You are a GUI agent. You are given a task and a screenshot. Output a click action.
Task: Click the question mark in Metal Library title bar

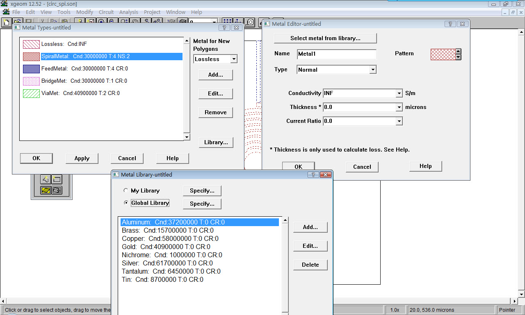tap(313, 175)
